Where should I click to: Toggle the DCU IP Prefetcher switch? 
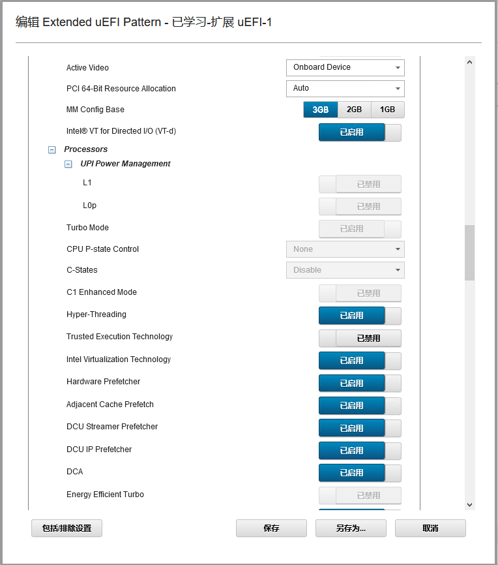pos(360,451)
